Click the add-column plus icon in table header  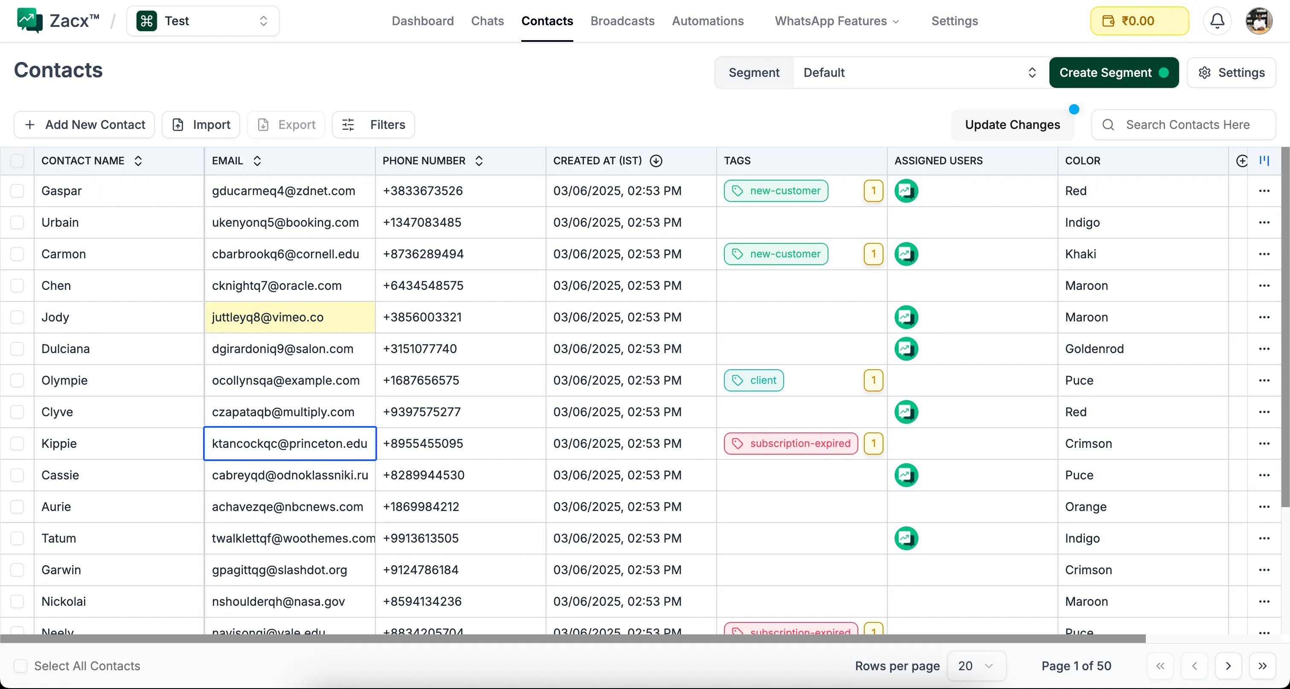[1242, 161]
